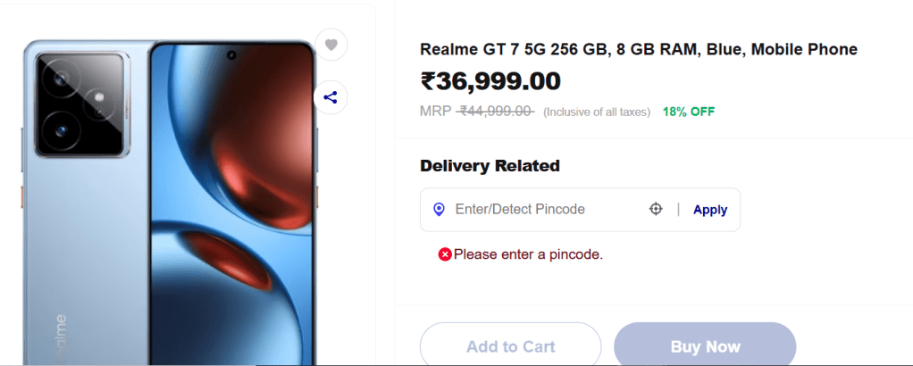Apply the entered pincode
The image size is (913, 366).
(x=710, y=210)
